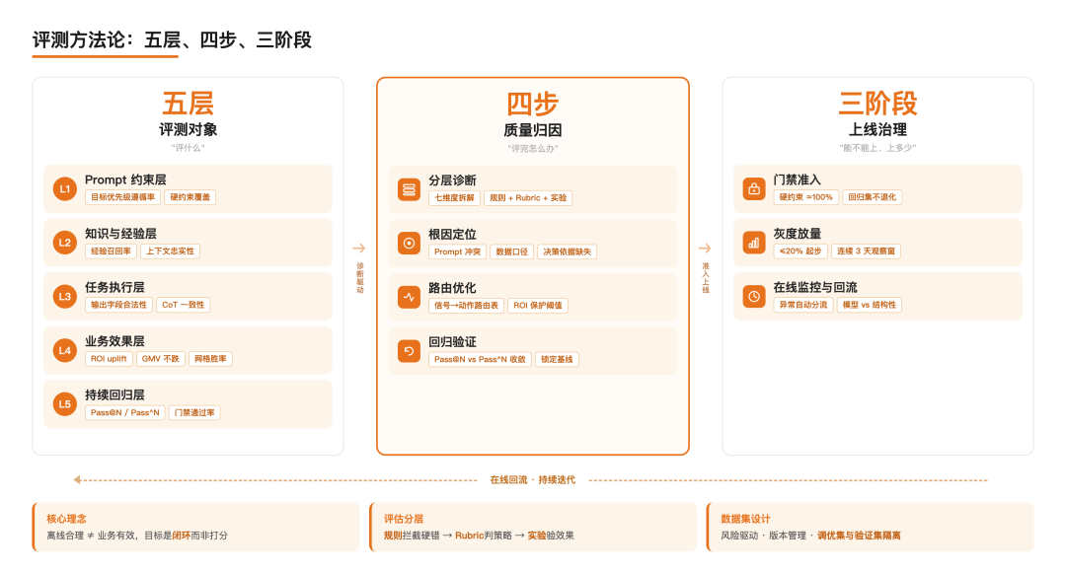Select the 模型 vs 结构性 tag
The height and width of the screenshot is (573, 1066).
[870, 305]
